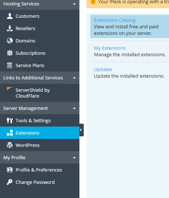This screenshot has width=169, height=198.
Task: Click the Resellers icon in sidebar
Action: coord(10,28)
